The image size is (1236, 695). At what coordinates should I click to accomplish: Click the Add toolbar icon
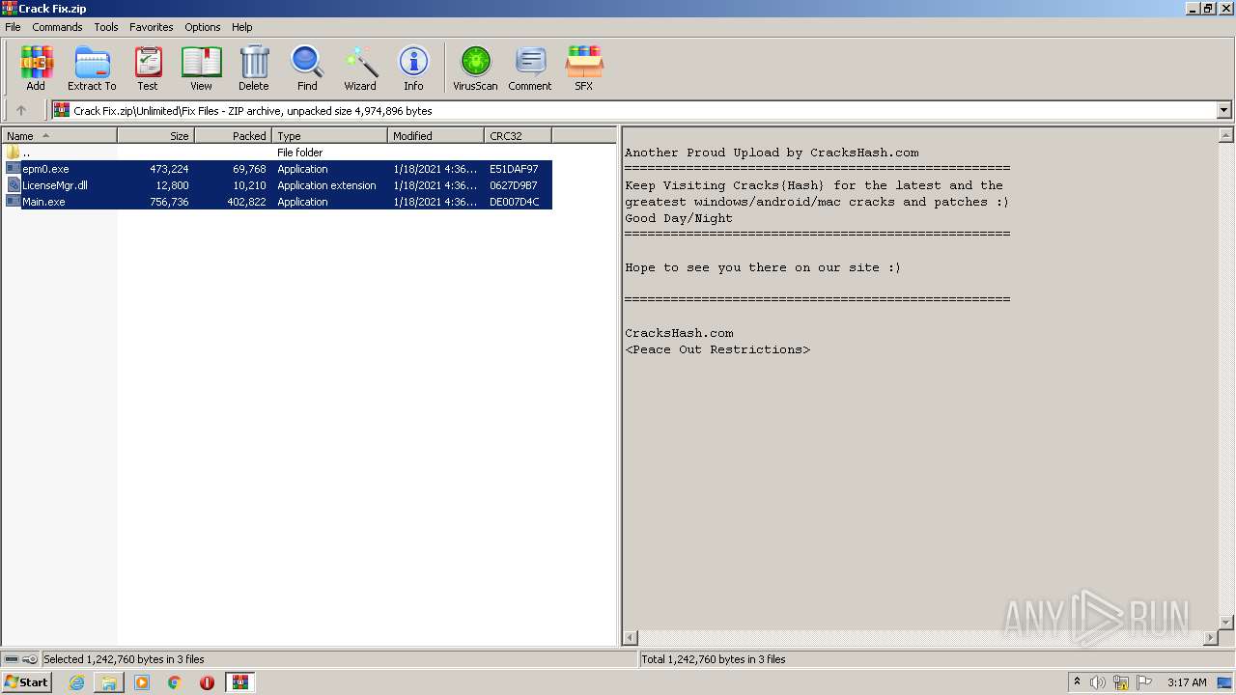(x=36, y=69)
